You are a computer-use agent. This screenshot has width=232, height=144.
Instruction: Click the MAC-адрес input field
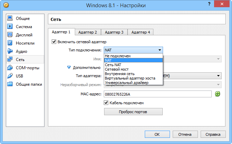pos(158,94)
